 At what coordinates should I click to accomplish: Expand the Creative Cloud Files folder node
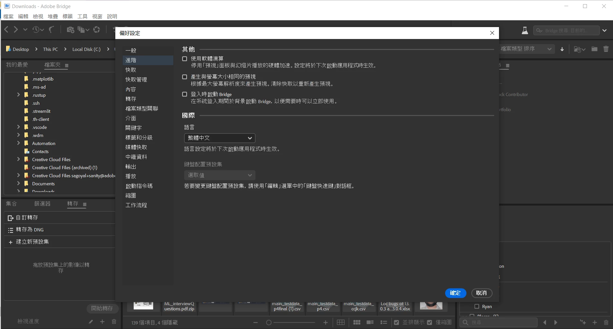coord(18,159)
